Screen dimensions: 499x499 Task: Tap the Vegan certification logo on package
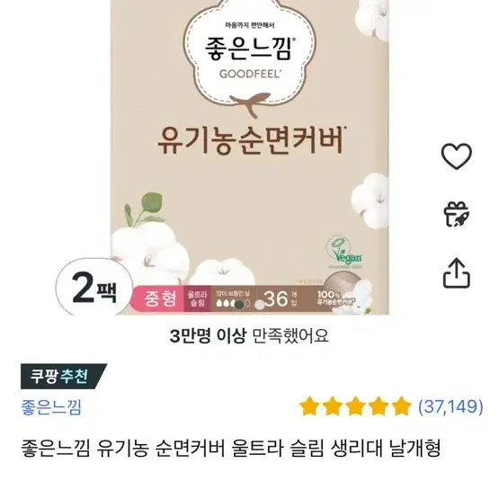pyautogui.click(x=344, y=253)
